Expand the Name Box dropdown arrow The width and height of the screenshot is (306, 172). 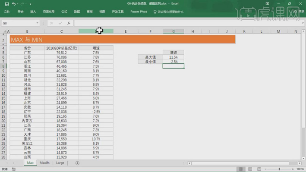click(37, 23)
